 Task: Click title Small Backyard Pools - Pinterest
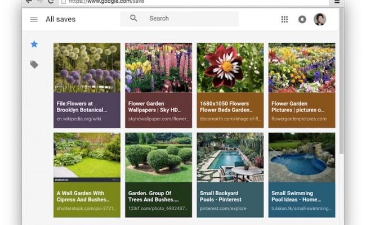pos(221,196)
